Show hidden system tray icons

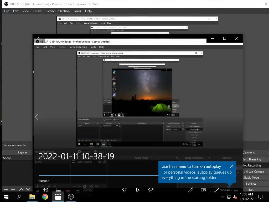222,197
